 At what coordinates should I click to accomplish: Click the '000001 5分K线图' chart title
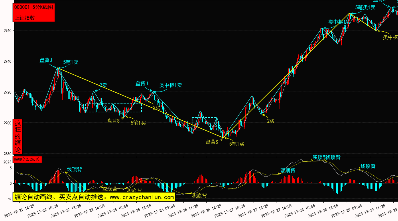coord(34,7)
